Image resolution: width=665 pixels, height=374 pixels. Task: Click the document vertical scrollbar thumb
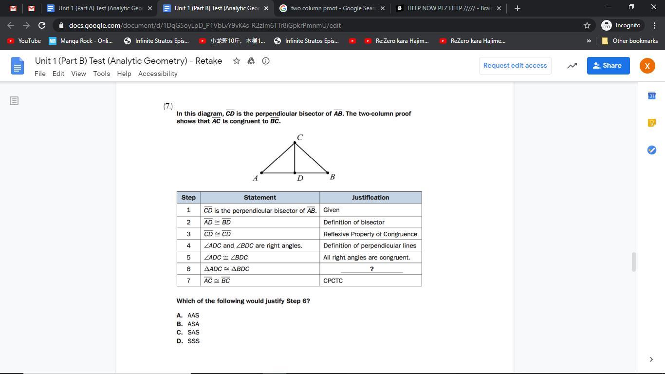pyautogui.click(x=633, y=262)
